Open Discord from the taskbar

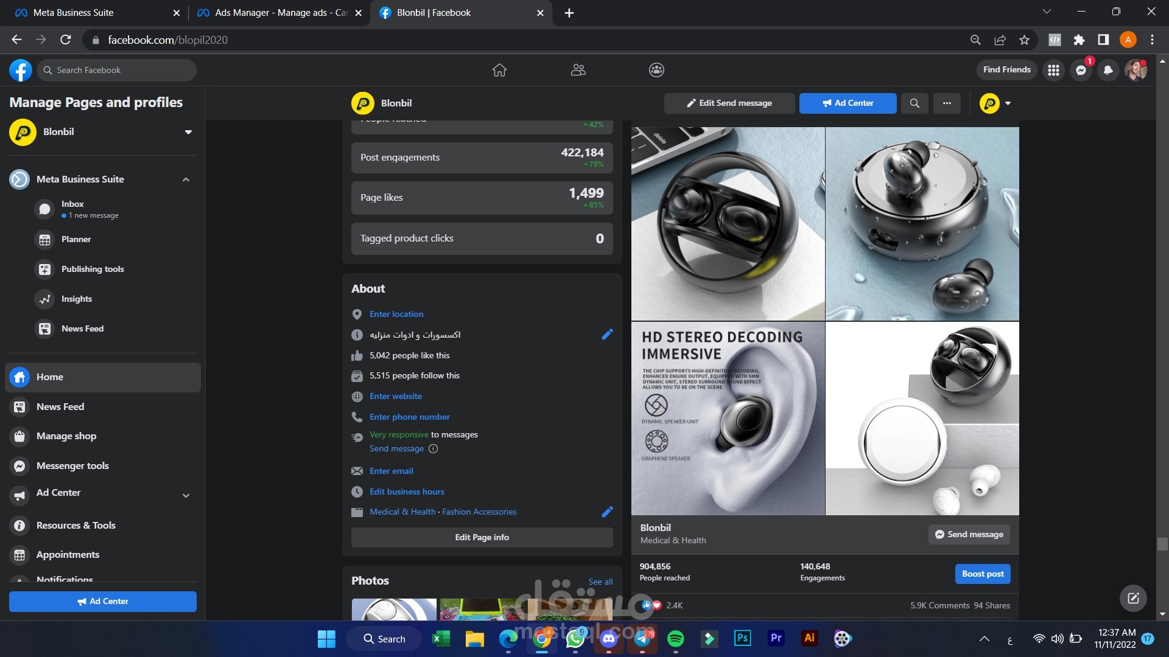[609, 639]
